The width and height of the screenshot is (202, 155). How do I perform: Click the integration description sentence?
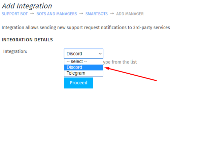(x=86, y=28)
